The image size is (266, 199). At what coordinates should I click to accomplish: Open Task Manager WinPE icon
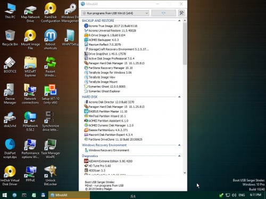pos(51,149)
